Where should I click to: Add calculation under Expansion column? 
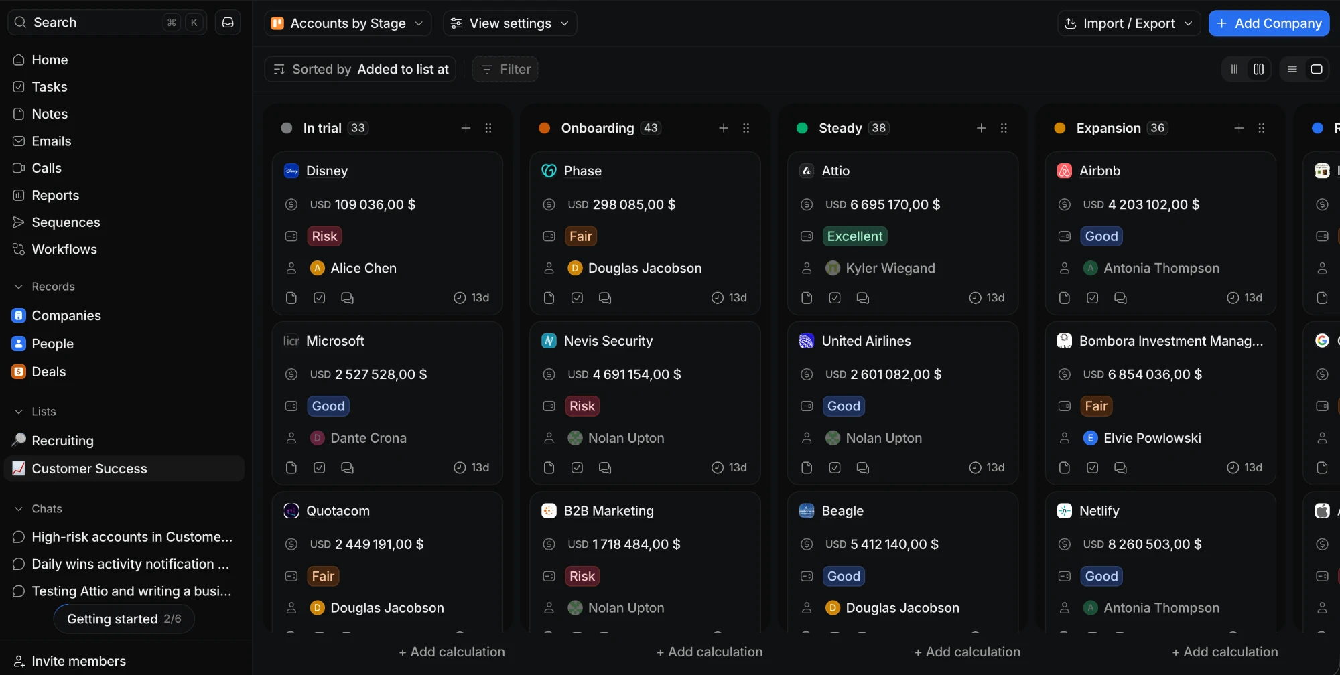pos(1225,652)
